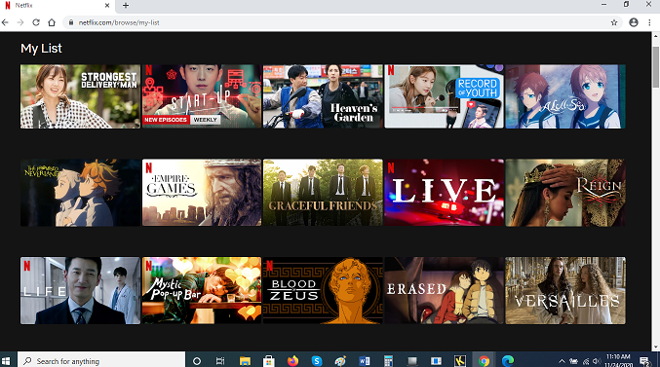Go back to the previous page
660x367 pixels.
(x=5, y=22)
